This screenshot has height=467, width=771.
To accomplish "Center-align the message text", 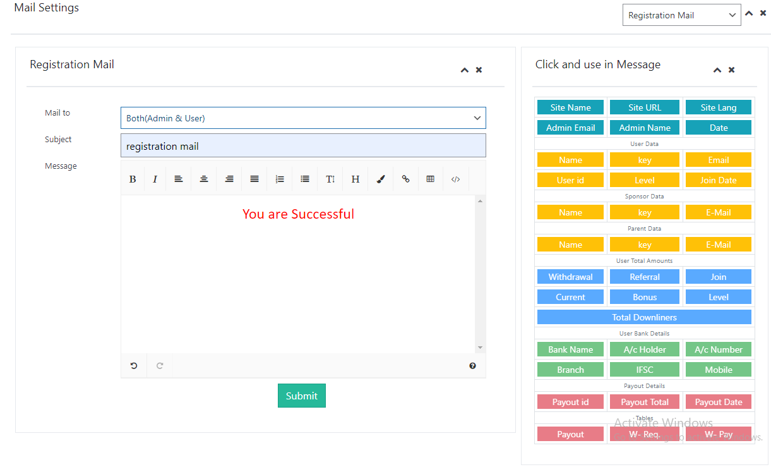I will pyautogui.click(x=204, y=179).
